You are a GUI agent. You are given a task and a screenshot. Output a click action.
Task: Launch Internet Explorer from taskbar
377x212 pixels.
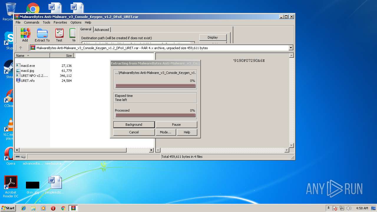pos(24,208)
